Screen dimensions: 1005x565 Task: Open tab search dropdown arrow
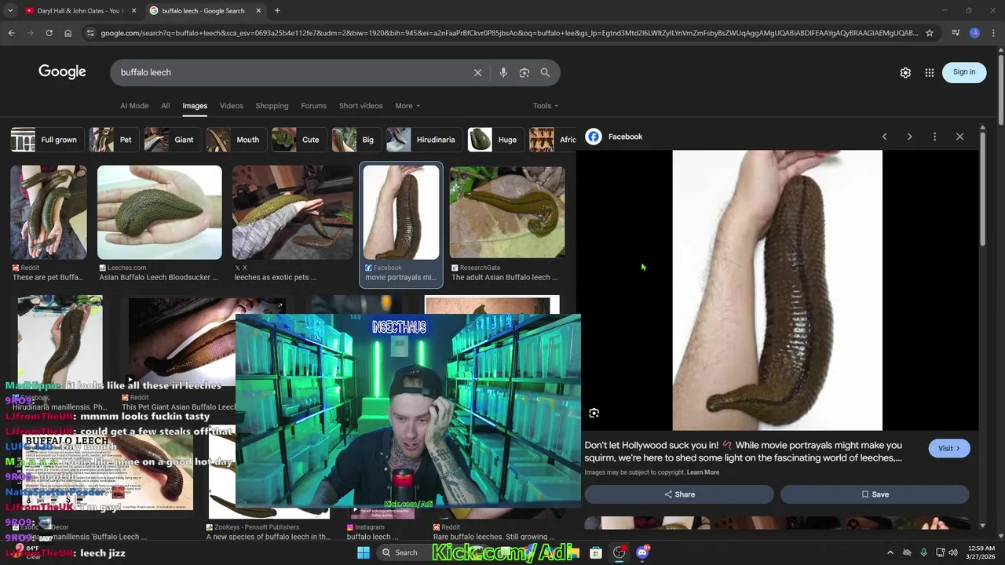coord(10,11)
